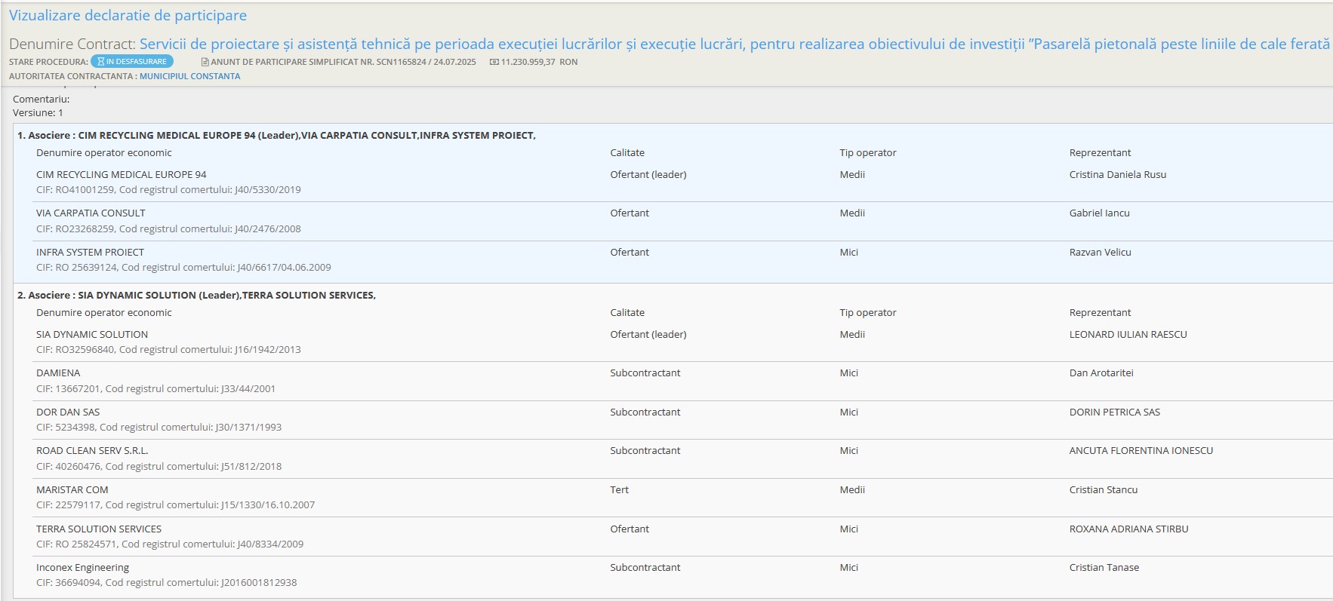Select the Vizualizare declaratie de participare heading
The height and width of the screenshot is (601, 1333).
tap(128, 15)
